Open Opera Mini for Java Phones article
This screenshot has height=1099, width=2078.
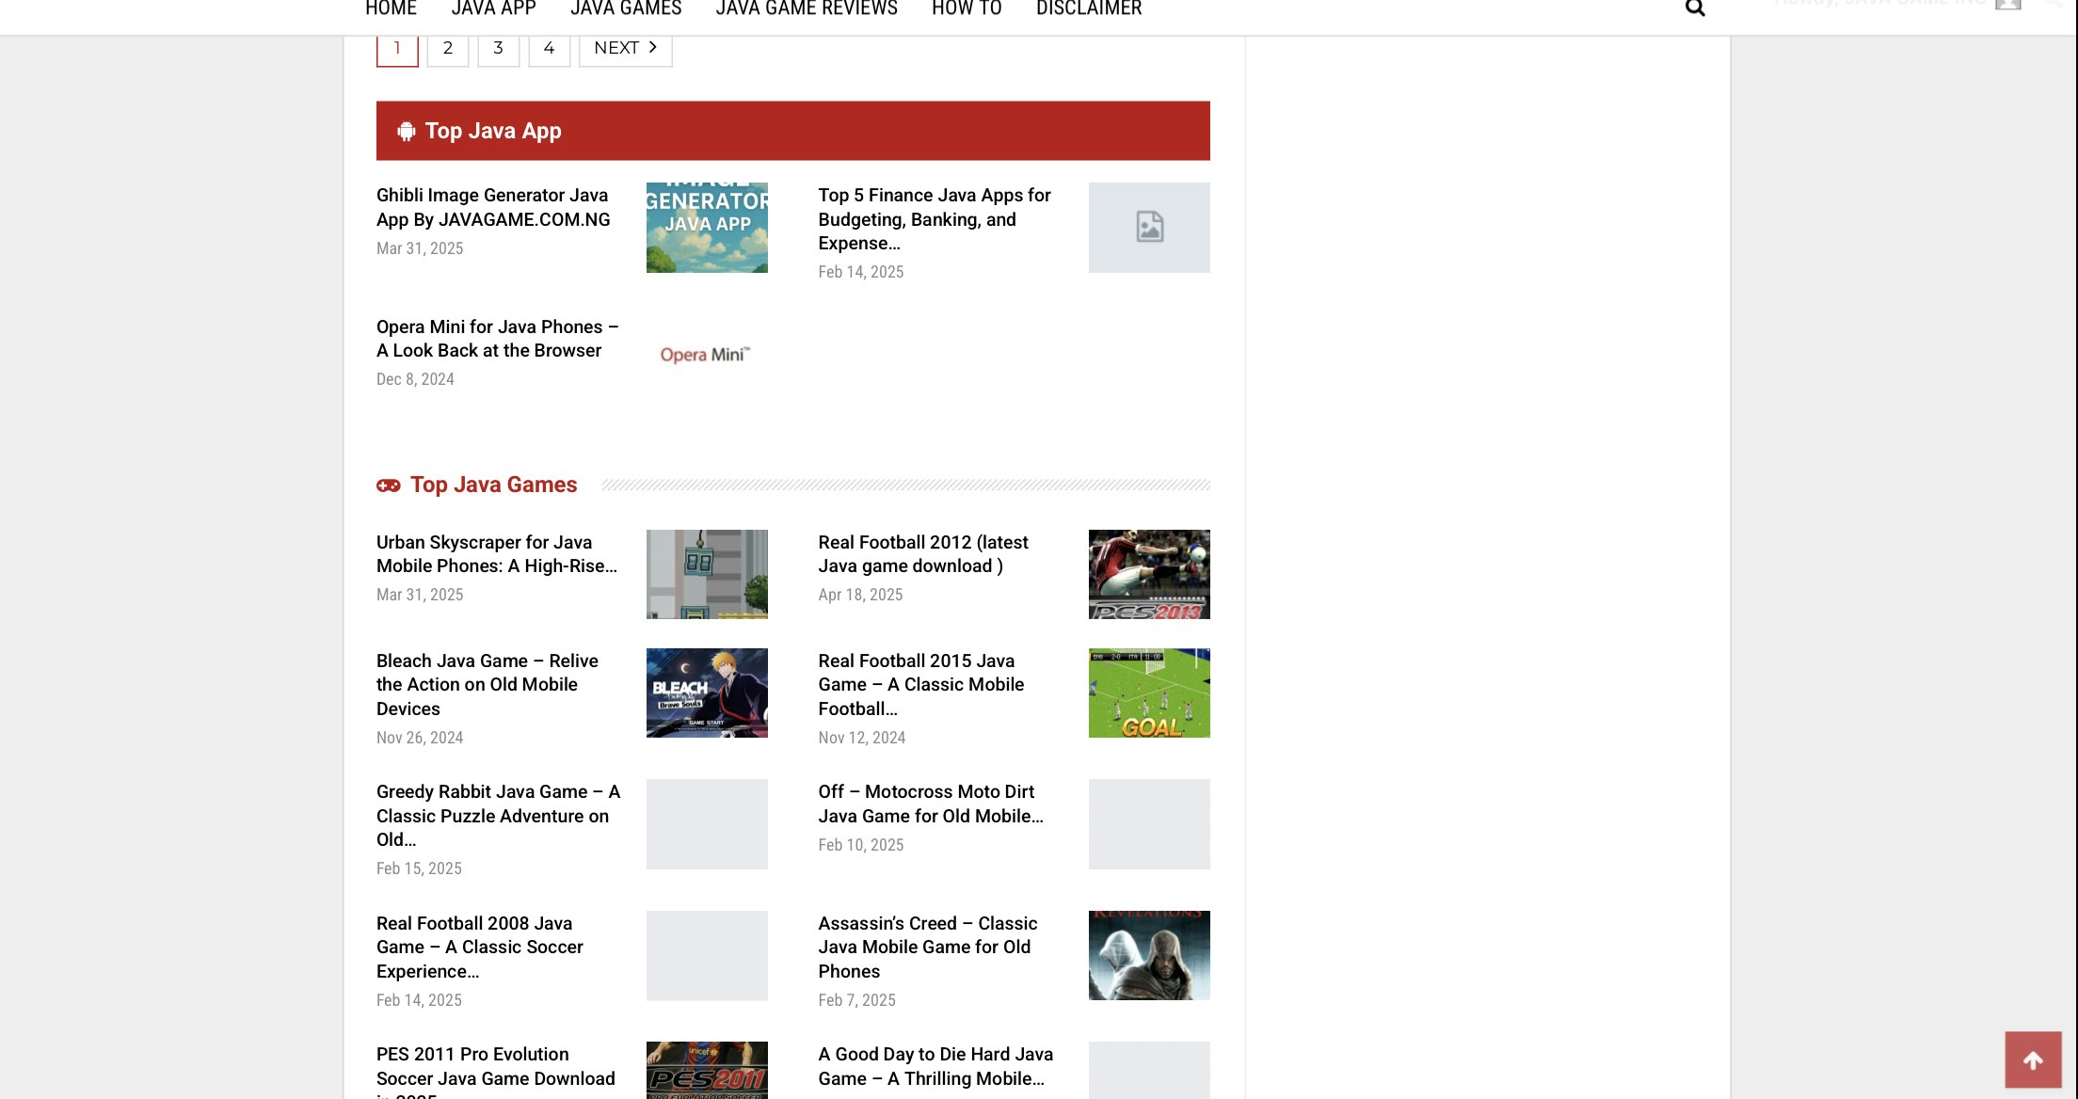(x=497, y=339)
